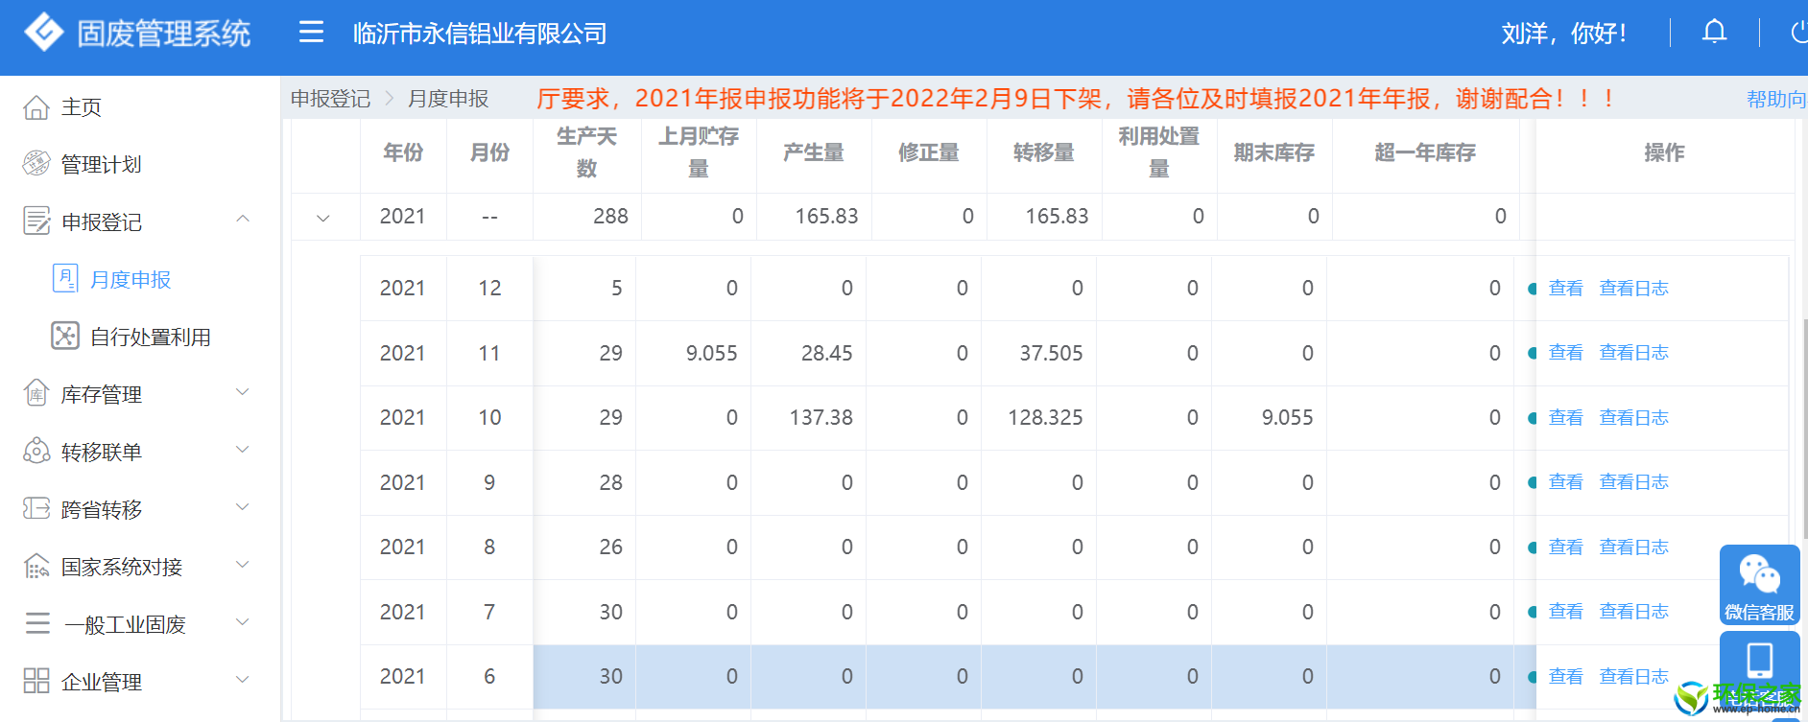Select 月度申报 in the sidebar
The width and height of the screenshot is (1808, 722).
(x=130, y=279)
